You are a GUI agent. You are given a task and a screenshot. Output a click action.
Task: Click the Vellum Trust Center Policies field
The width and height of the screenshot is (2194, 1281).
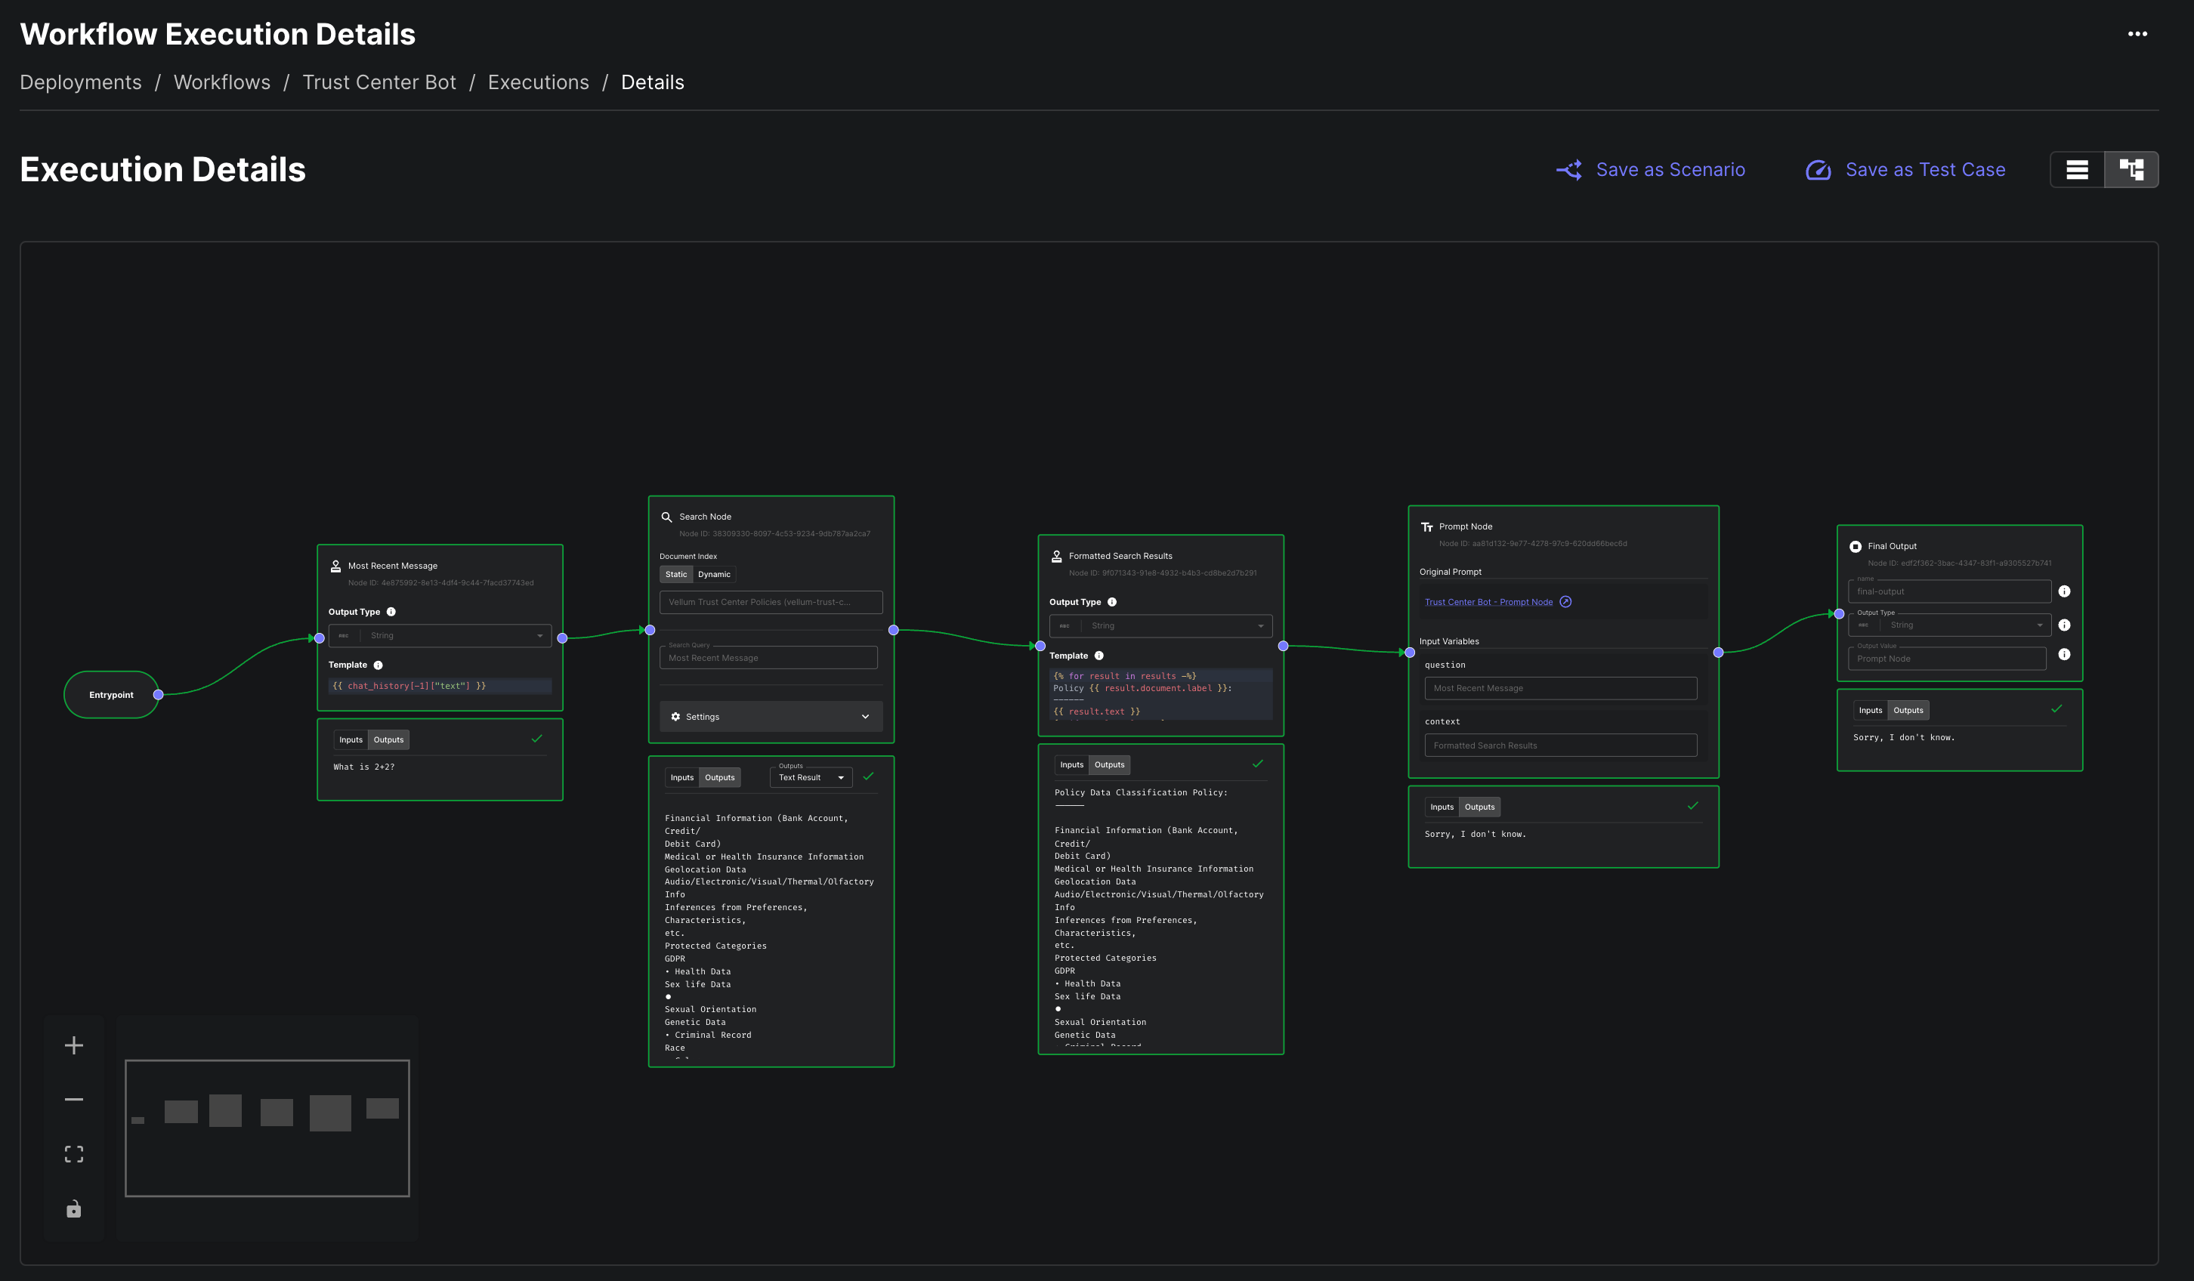(x=771, y=602)
